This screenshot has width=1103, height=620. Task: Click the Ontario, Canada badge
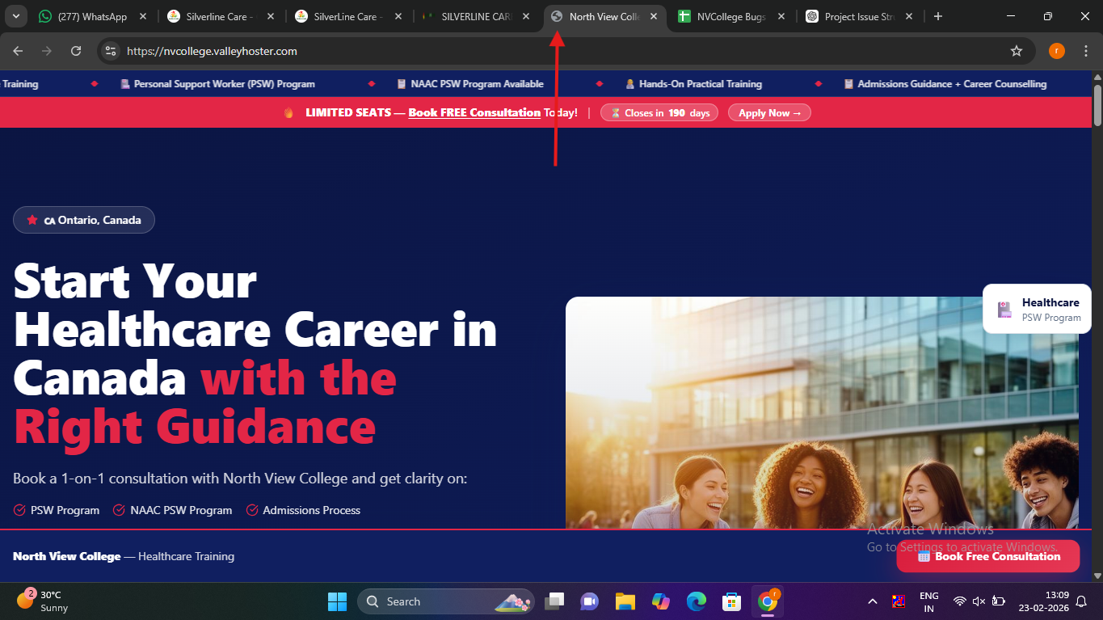tap(84, 220)
